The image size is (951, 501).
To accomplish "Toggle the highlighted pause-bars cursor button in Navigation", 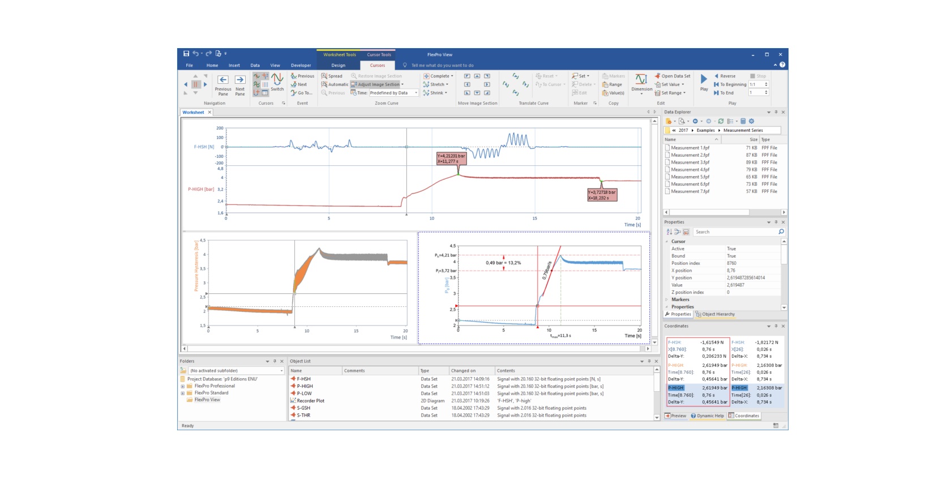I will pyautogui.click(x=196, y=84).
